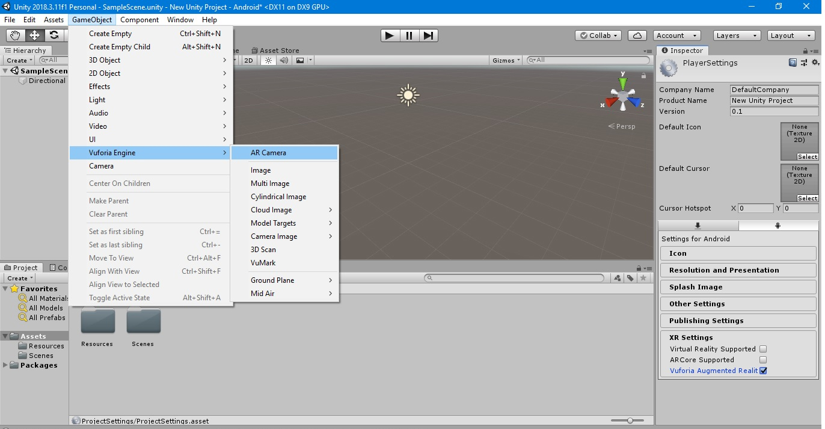Adjust the Project icon size slider

(x=630, y=421)
